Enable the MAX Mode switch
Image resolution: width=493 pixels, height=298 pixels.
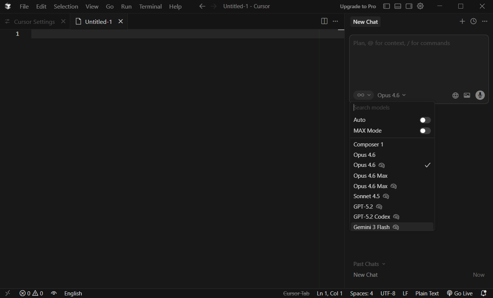425,131
